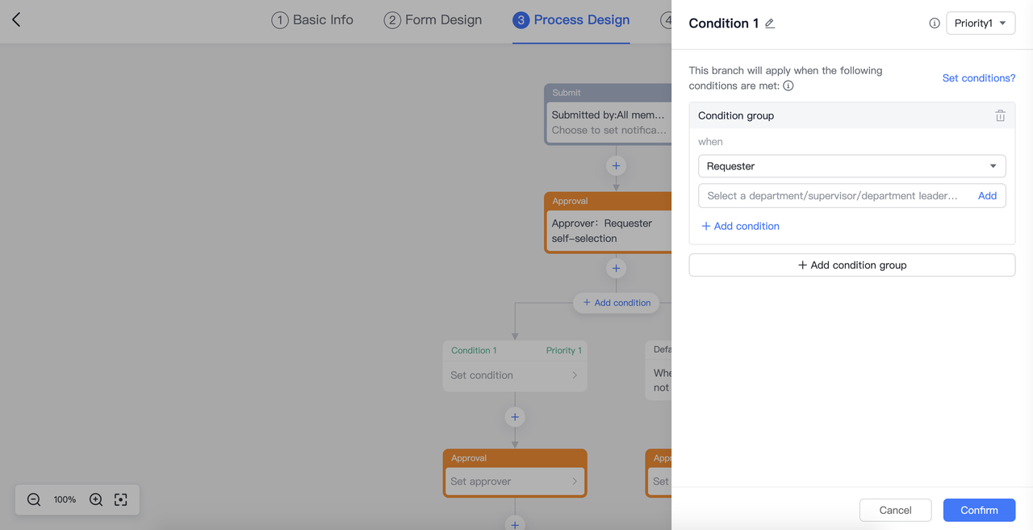Click the zoom out magnifier icon
This screenshot has height=530, width=1033.
click(34, 499)
